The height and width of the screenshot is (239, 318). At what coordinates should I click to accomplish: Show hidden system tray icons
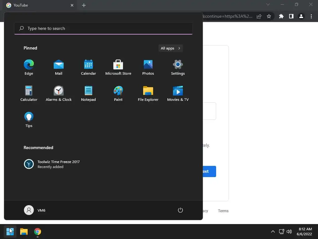(273, 231)
